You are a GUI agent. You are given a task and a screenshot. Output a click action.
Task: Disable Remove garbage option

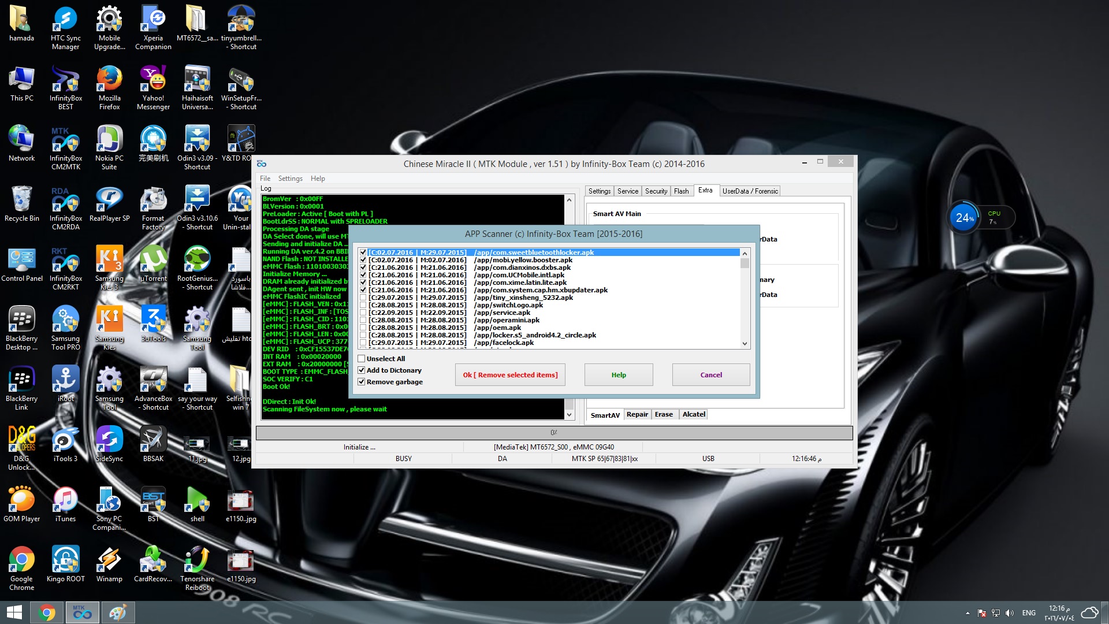tap(362, 382)
